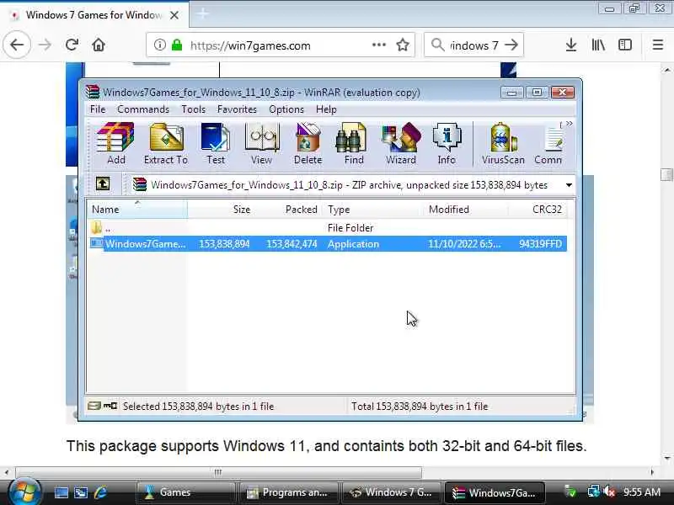The width and height of the screenshot is (674, 505).
Task: Click the up one level icon
Action: click(x=102, y=183)
